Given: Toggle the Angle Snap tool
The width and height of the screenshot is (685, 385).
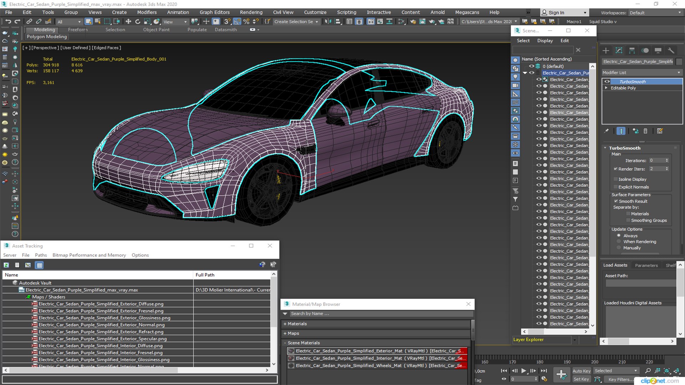Looking at the screenshot, I should (x=237, y=22).
